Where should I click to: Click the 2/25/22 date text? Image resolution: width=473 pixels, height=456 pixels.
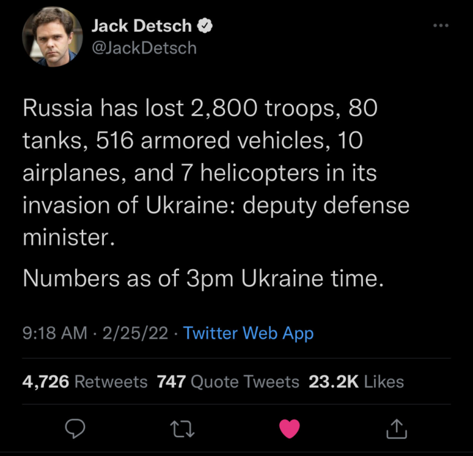point(135,333)
